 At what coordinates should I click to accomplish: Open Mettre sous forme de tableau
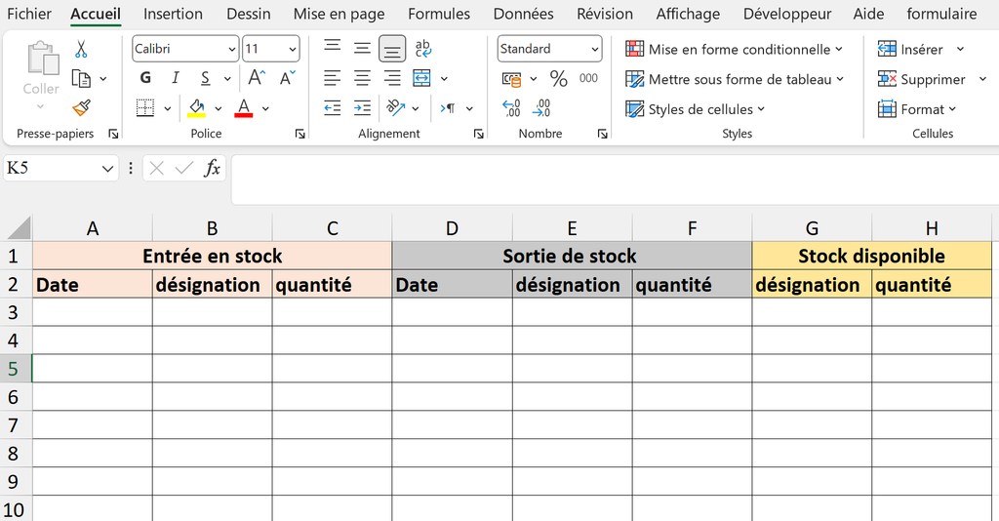click(x=735, y=79)
